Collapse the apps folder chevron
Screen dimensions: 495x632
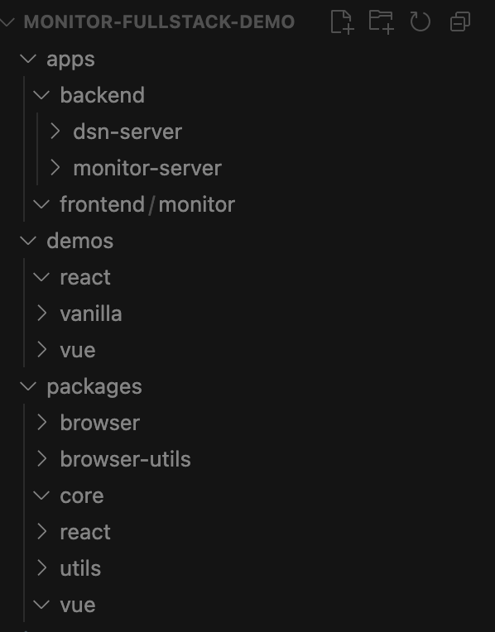(x=28, y=60)
